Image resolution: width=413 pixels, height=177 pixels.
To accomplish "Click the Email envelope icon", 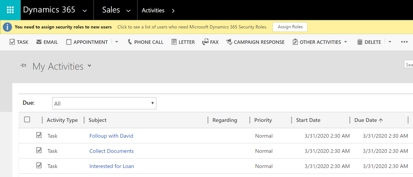I will [x=39, y=42].
